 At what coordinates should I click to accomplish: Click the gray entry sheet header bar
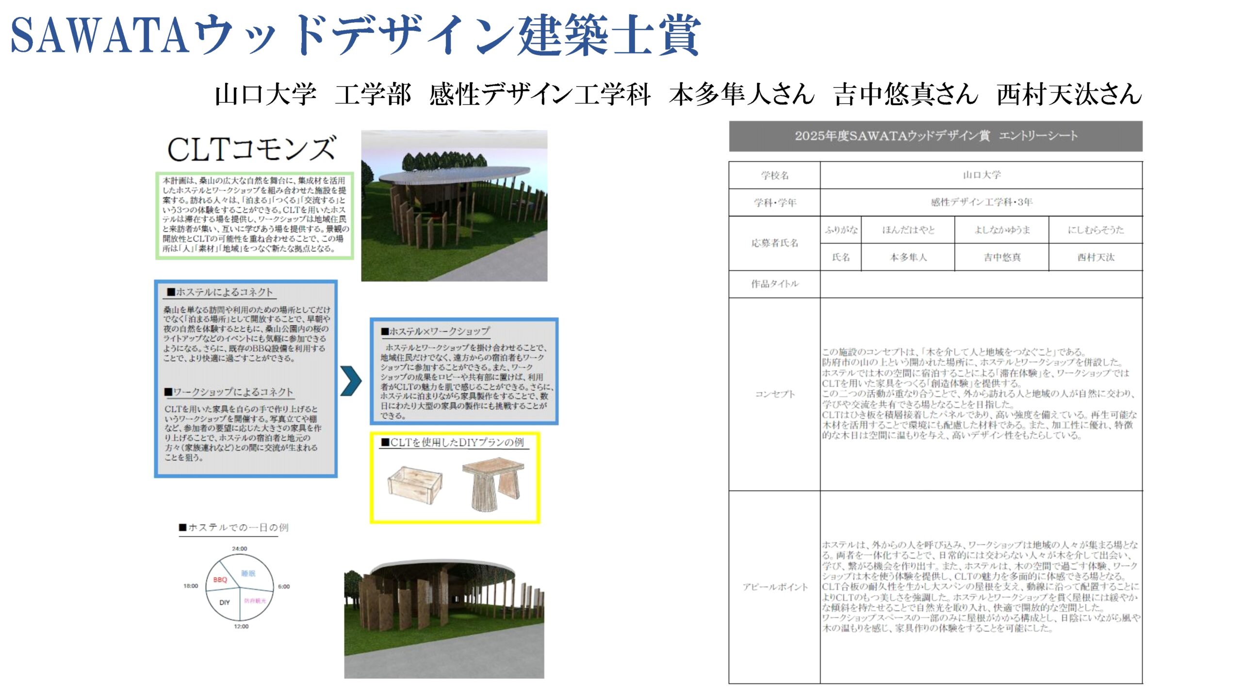click(935, 136)
